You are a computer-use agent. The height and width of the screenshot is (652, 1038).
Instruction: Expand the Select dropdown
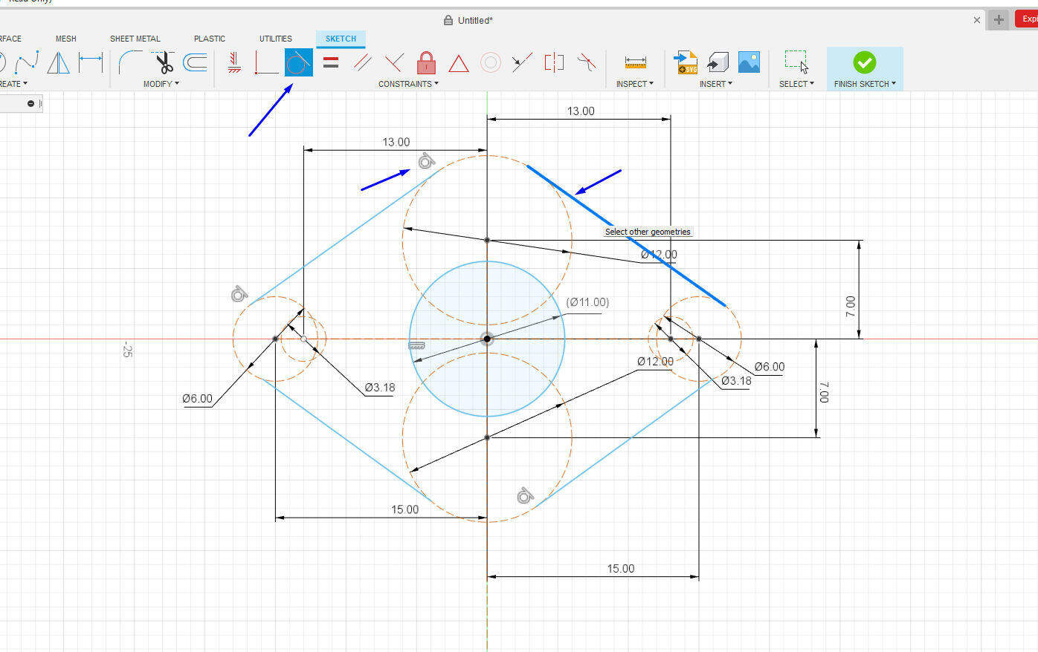coord(796,84)
